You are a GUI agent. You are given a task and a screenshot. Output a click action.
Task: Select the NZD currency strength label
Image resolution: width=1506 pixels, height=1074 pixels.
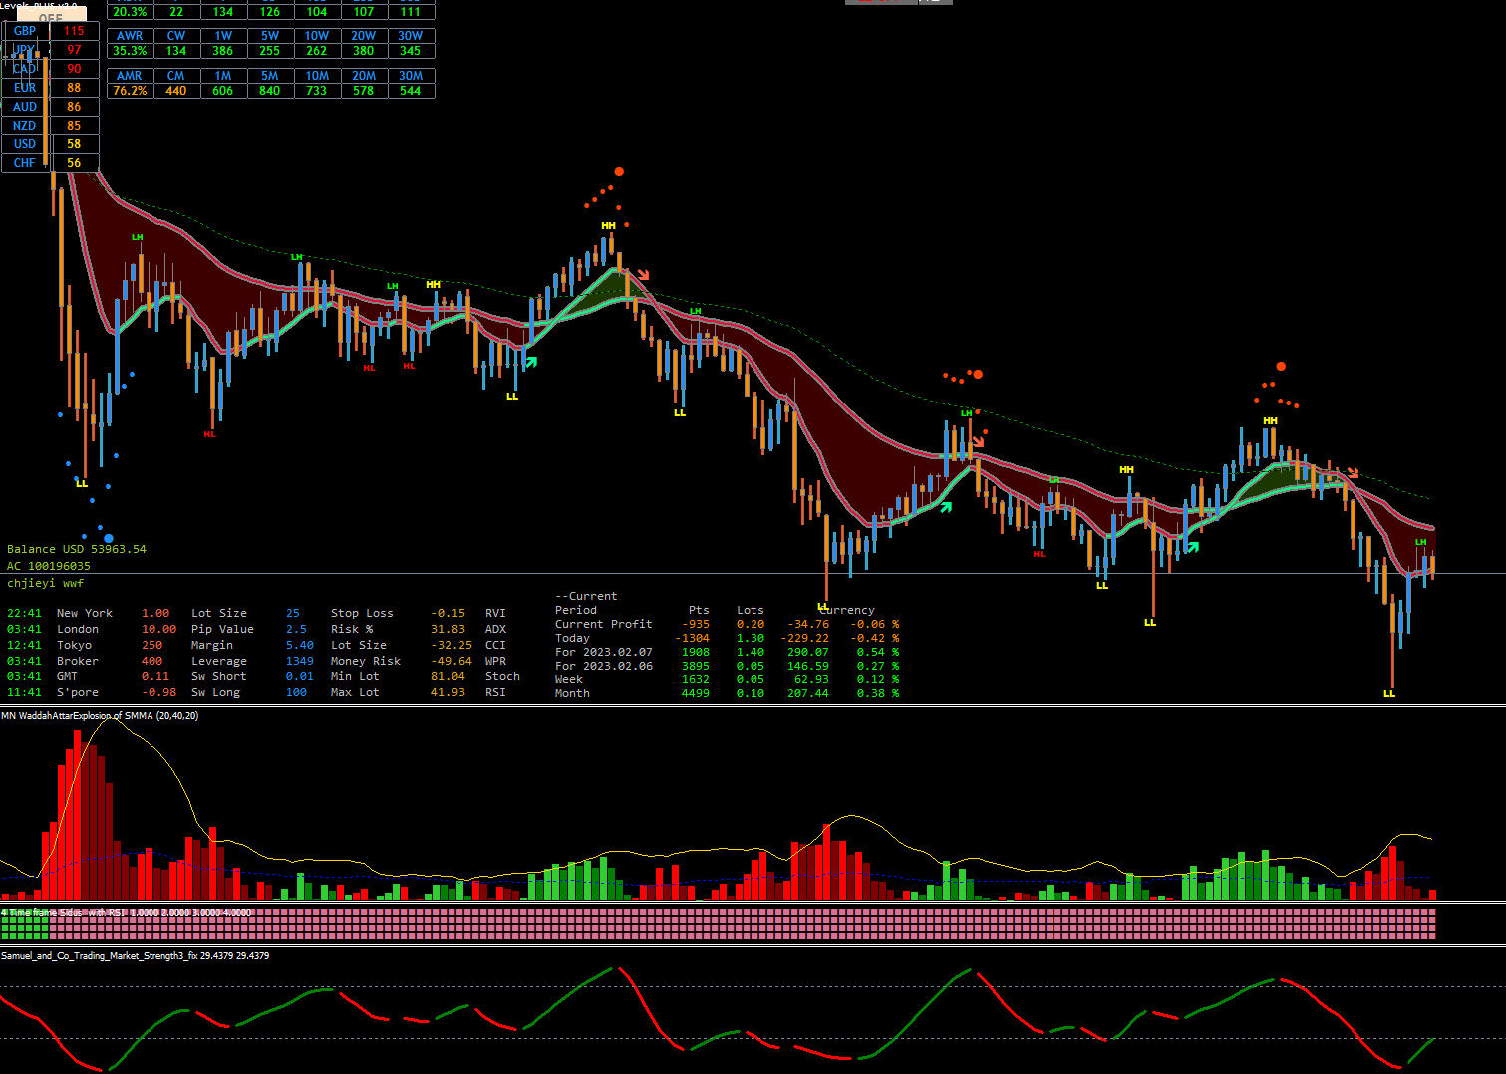click(25, 126)
